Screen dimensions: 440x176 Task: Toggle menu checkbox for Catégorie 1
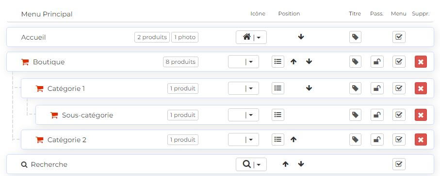pos(399,88)
